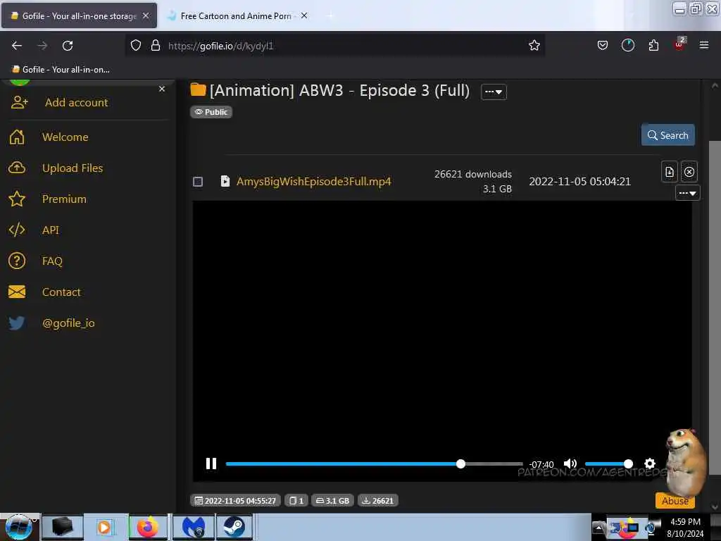Switch to the Free Cartoon and Anime tab
Screen dimensions: 721x541
tap(235, 15)
